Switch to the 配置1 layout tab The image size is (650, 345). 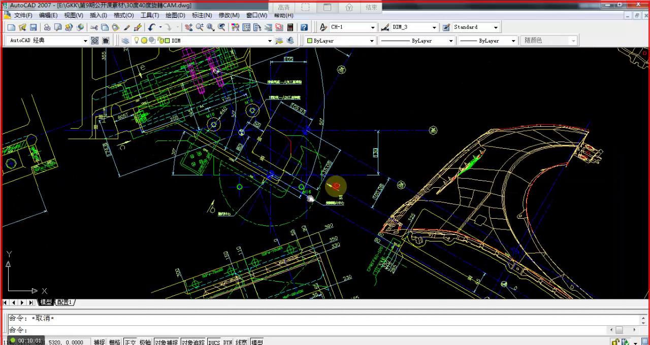(64, 302)
